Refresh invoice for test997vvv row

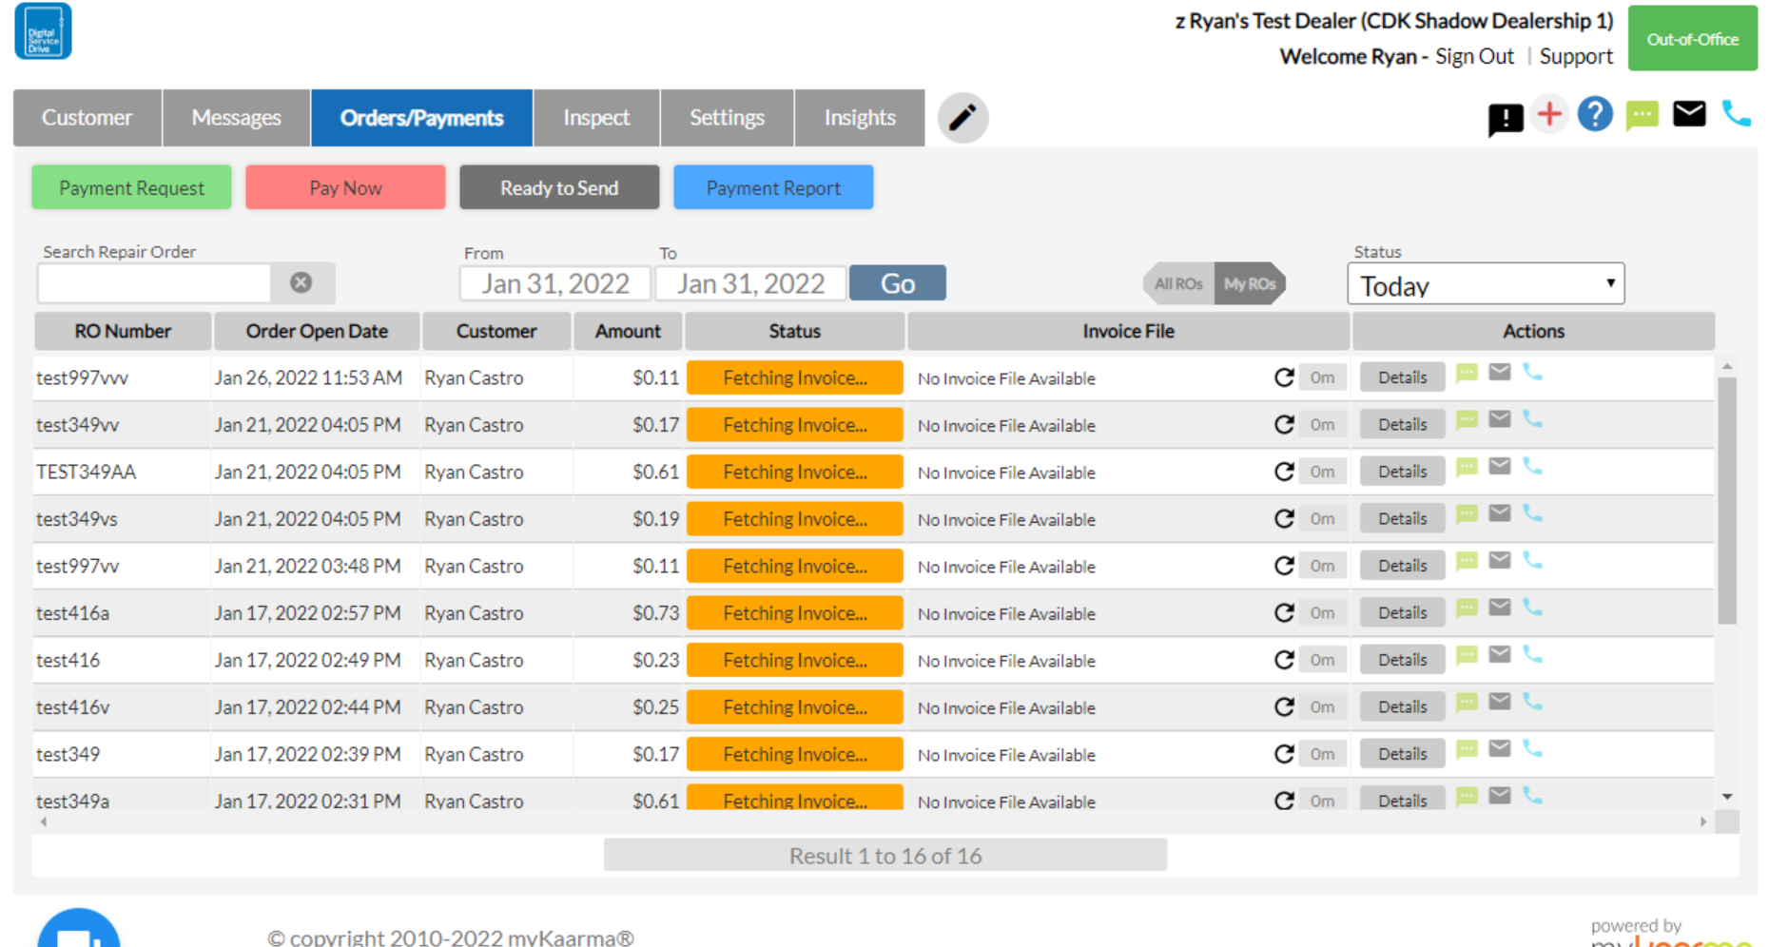pos(1284,377)
